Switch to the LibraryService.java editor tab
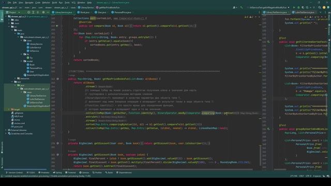 tap(63, 12)
